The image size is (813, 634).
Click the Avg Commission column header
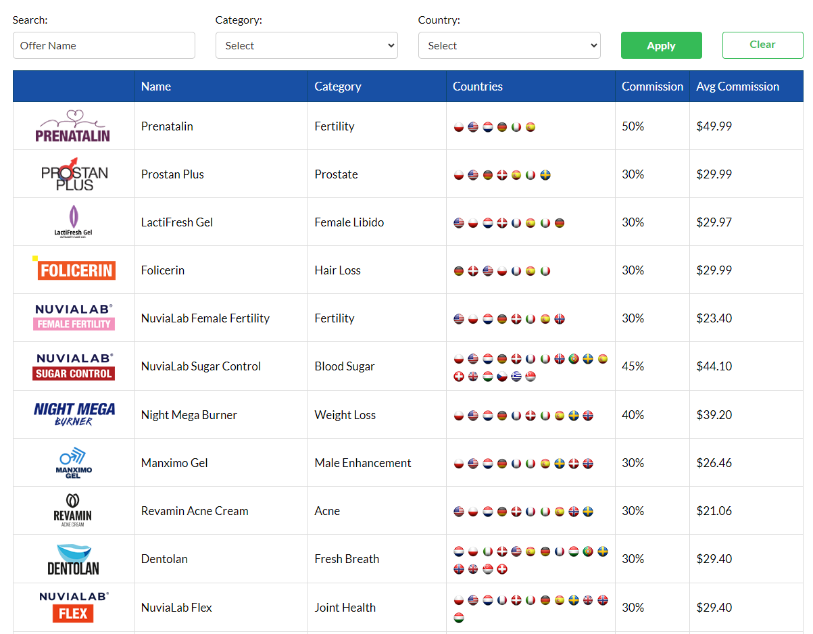737,87
